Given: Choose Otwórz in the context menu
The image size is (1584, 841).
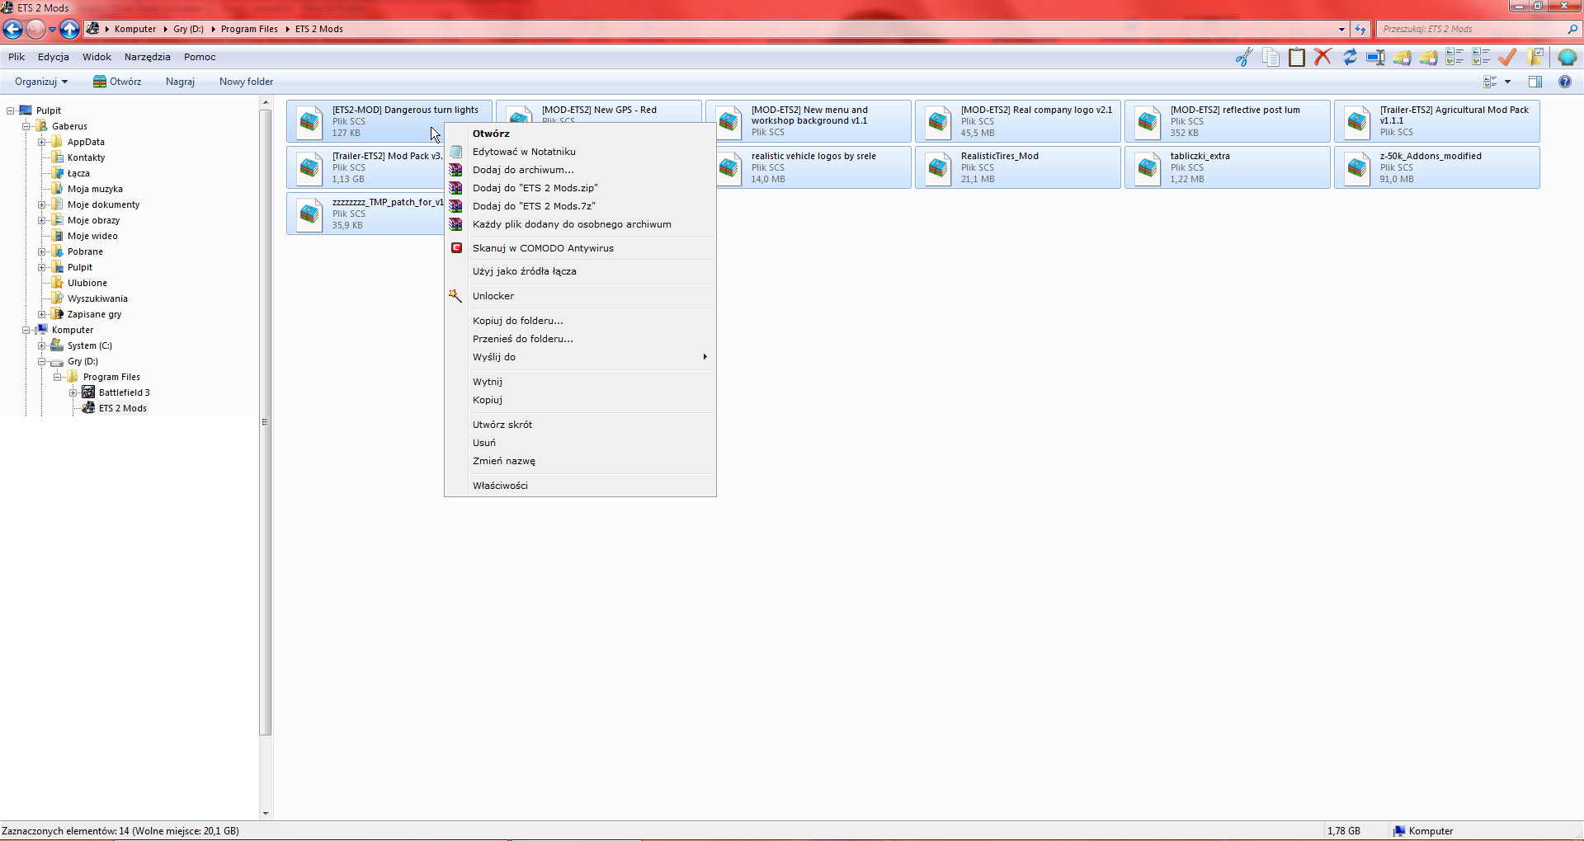Looking at the screenshot, I should point(580,134).
